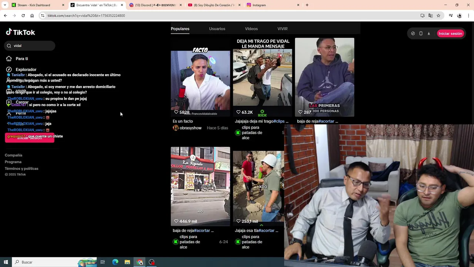Click the browser home button
Viewport: 474px width, 267px height.
tap(32, 16)
